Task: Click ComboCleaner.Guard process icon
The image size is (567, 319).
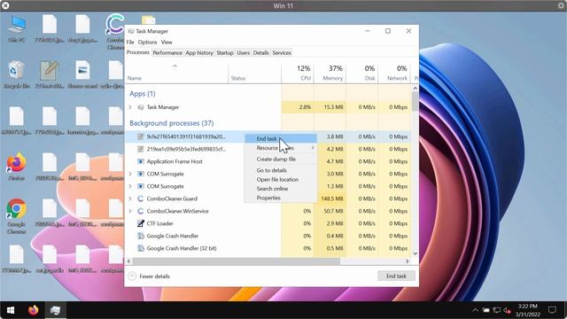Action: [141, 198]
